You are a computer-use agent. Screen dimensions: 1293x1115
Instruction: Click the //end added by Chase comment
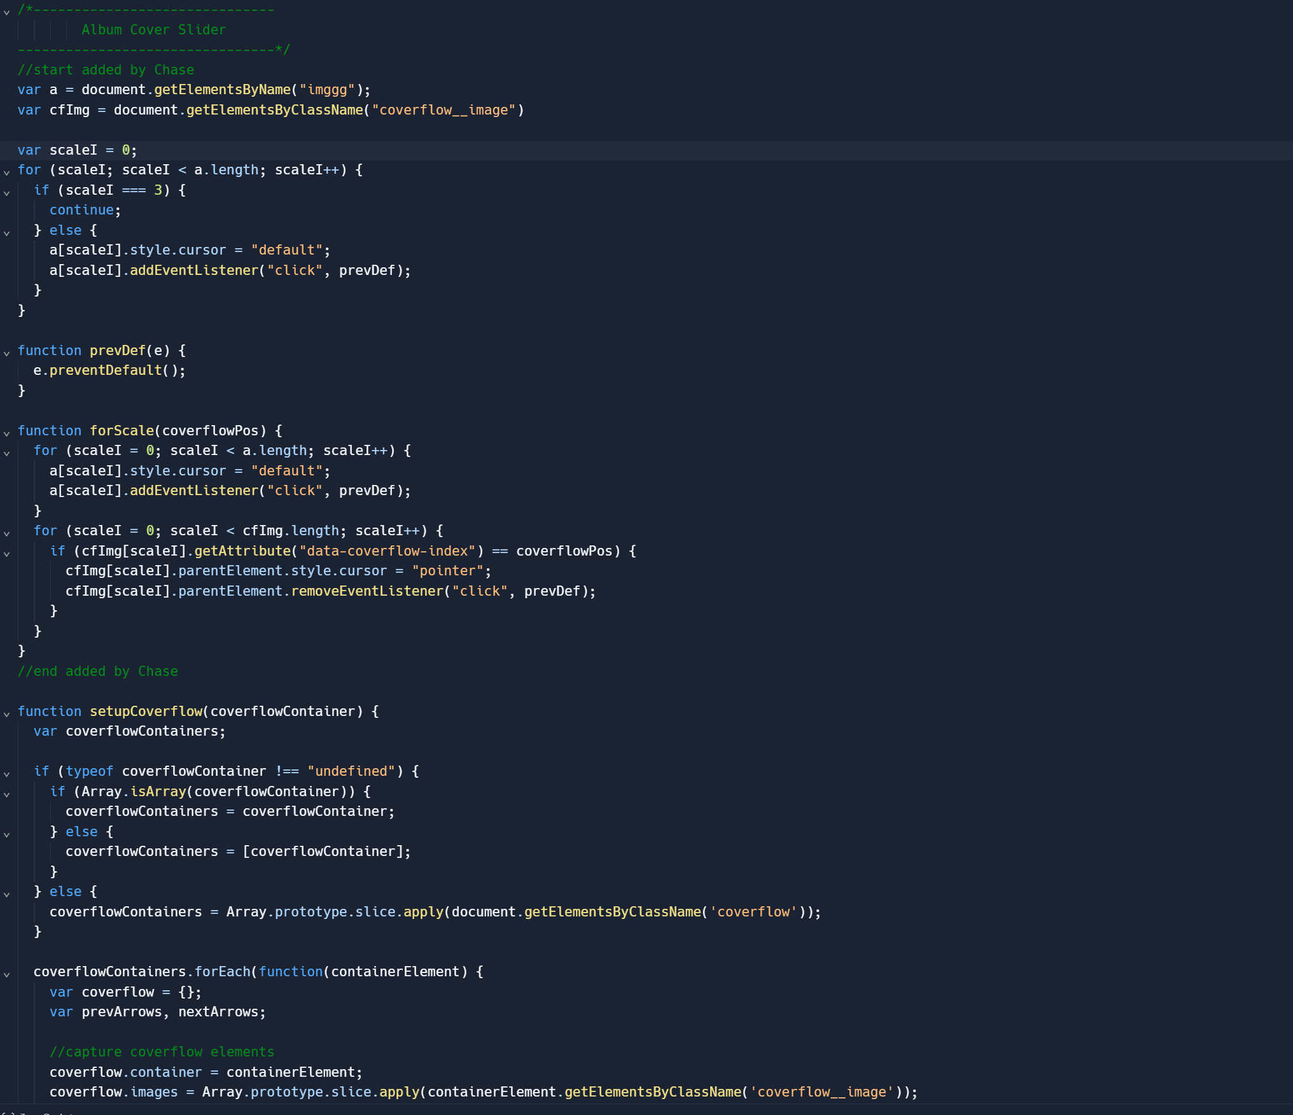click(97, 671)
